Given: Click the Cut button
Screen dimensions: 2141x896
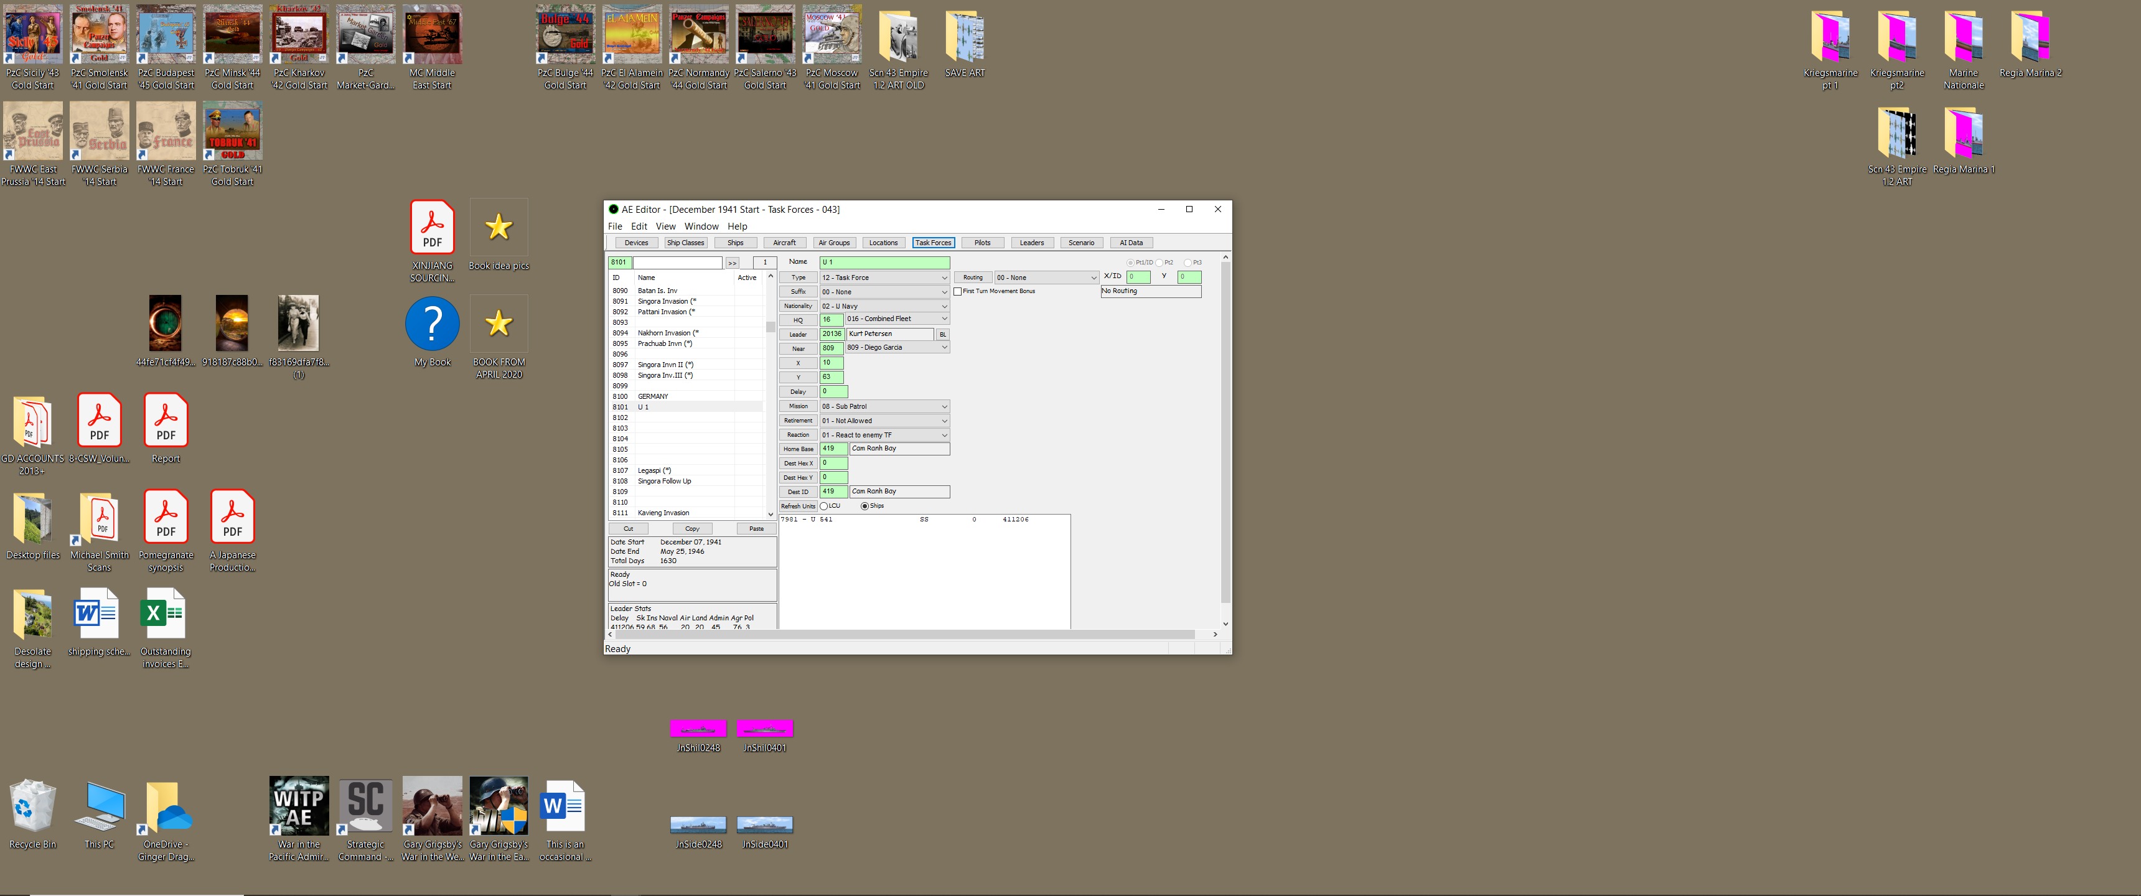Looking at the screenshot, I should [629, 529].
